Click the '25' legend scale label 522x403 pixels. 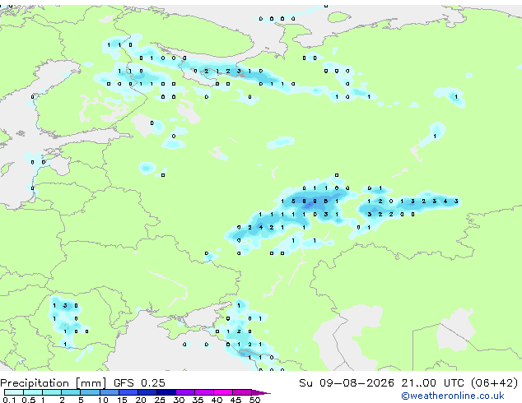click(160, 400)
